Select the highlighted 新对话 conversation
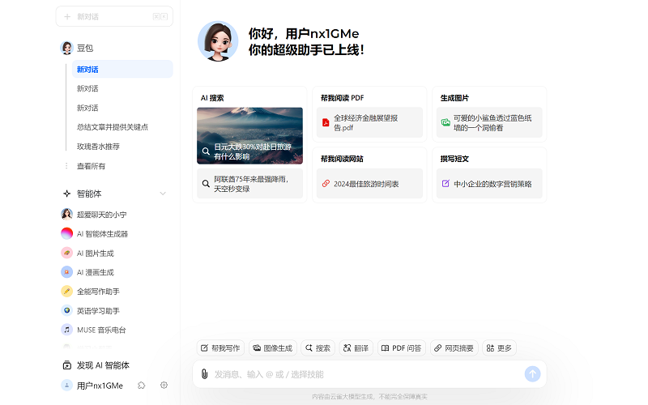This screenshot has height=405, width=648. point(122,69)
